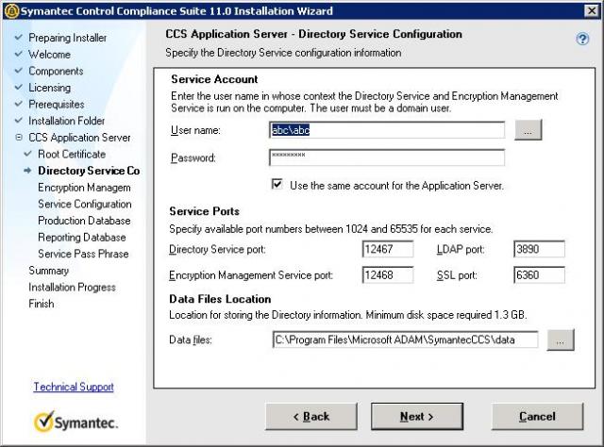Edit the Encryption Management Service port 12468

(388, 275)
